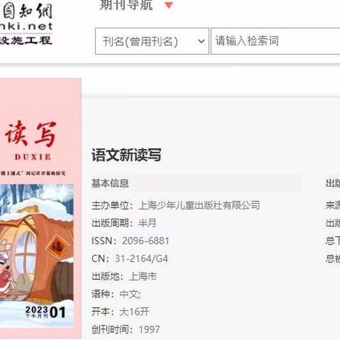Focus the 请输入检索词 search box
This screenshot has height=340, width=340.
pyautogui.click(x=275, y=41)
